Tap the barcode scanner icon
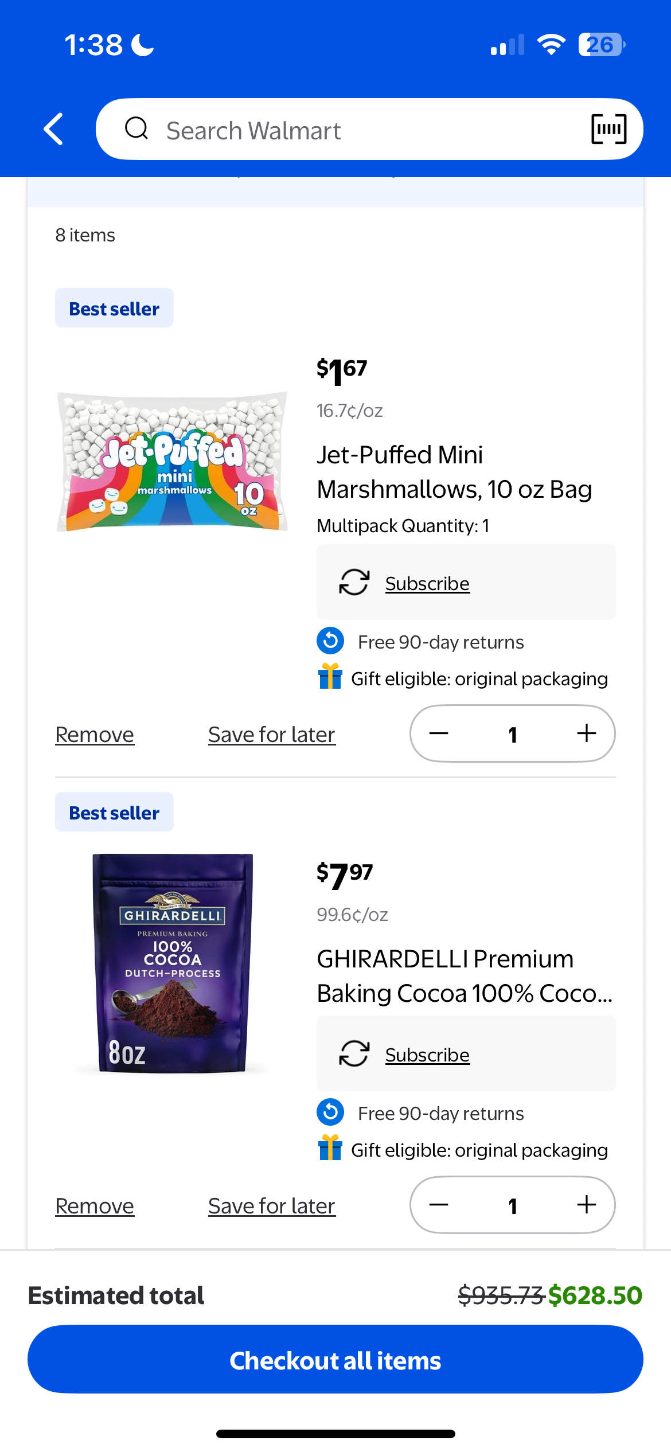Viewport: 671px width, 1452px height. pyautogui.click(x=608, y=129)
